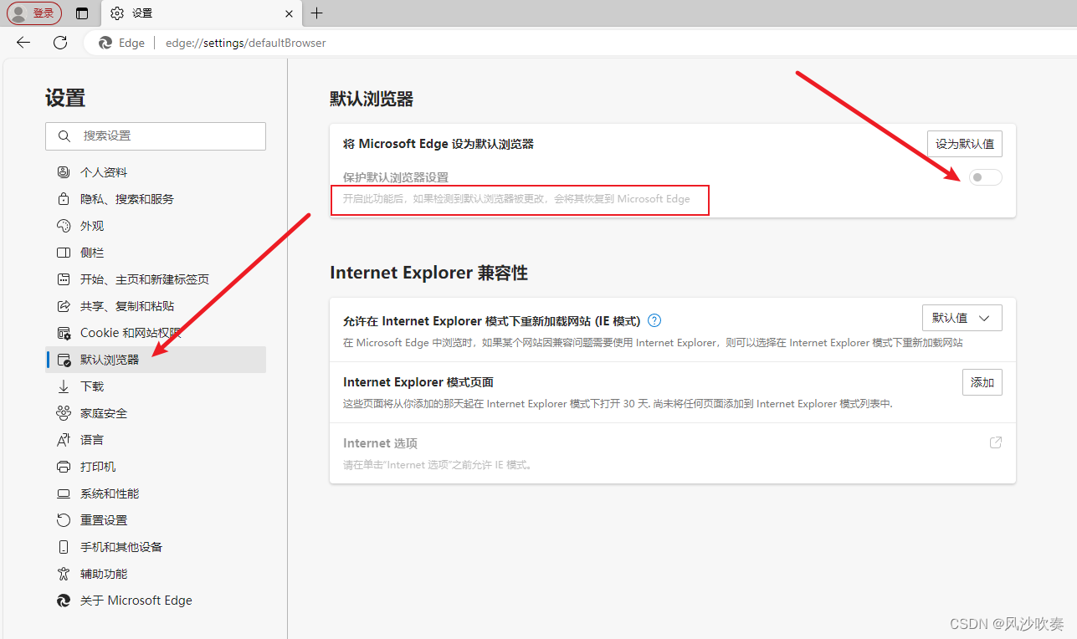Click the Edge icon in the address bar
The width and height of the screenshot is (1077, 639).
point(105,43)
